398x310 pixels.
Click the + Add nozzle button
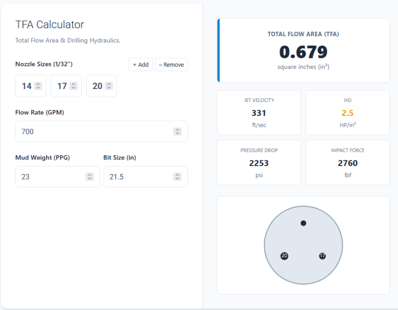140,65
